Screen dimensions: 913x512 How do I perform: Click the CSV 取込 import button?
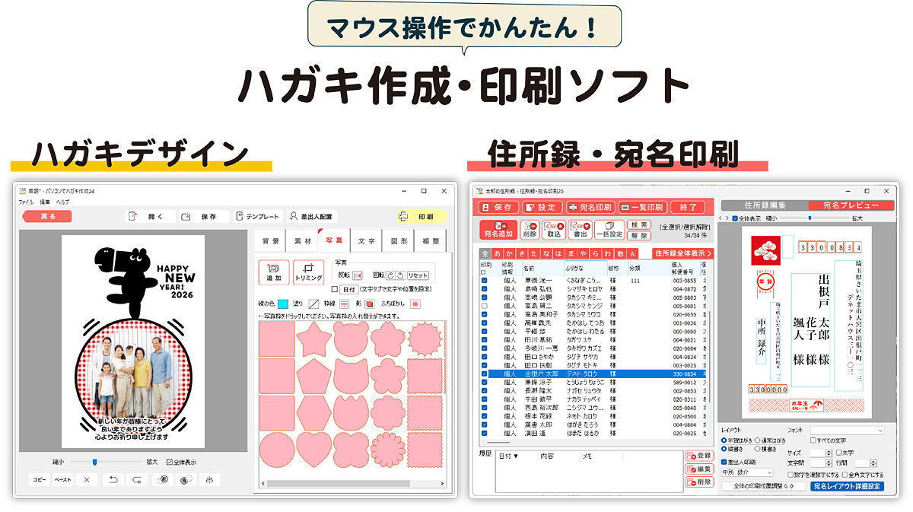(554, 230)
